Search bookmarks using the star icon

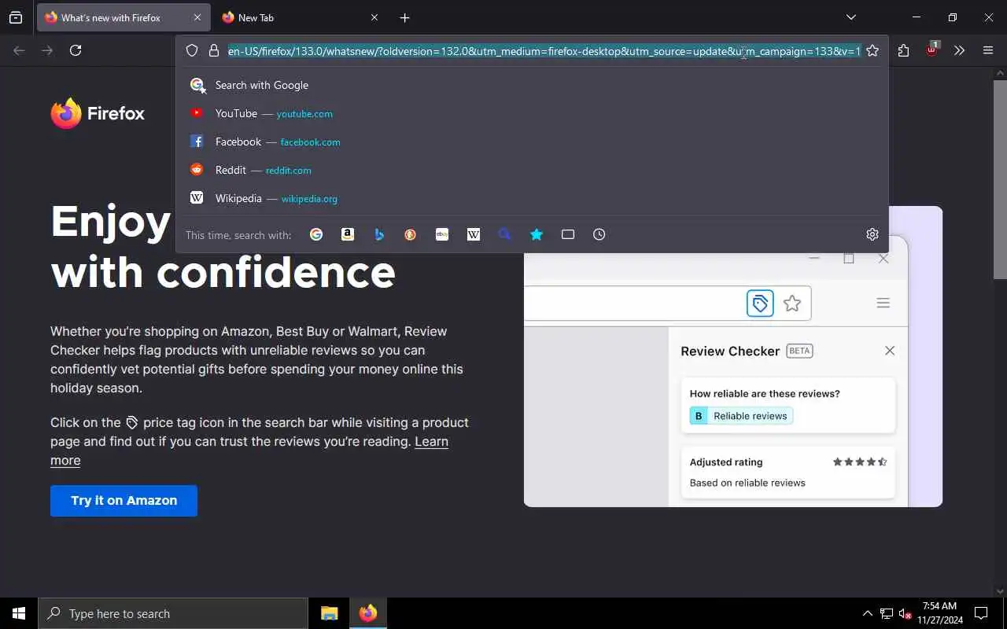click(537, 234)
